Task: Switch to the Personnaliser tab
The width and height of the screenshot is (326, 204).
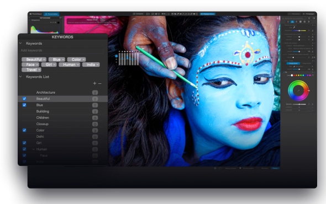Action: 51,14
